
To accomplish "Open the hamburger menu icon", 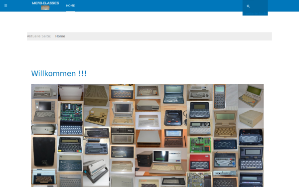I will pyautogui.click(x=5, y=5).
